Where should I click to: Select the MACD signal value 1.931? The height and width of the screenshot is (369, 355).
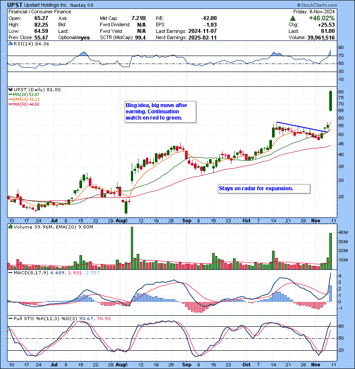click(75, 273)
